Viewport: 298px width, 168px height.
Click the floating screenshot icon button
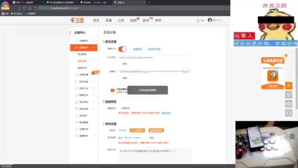(x=288, y=104)
